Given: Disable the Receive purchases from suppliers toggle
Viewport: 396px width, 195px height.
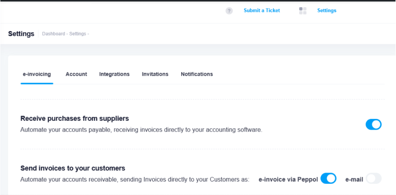Looking at the screenshot, I should click(373, 124).
